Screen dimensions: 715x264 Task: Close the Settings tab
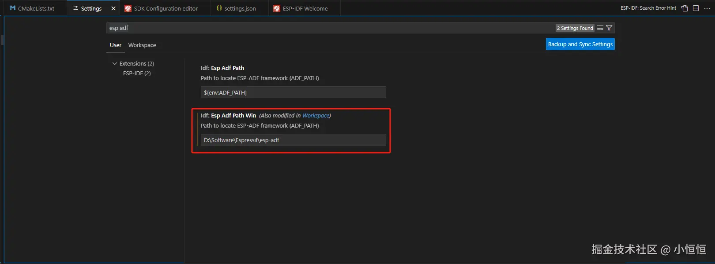113,8
